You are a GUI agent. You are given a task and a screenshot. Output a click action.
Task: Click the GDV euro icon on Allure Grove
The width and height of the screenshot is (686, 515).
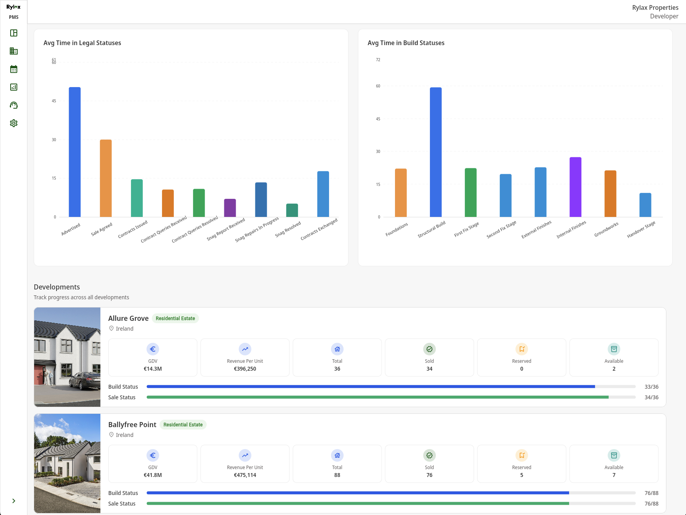(153, 349)
